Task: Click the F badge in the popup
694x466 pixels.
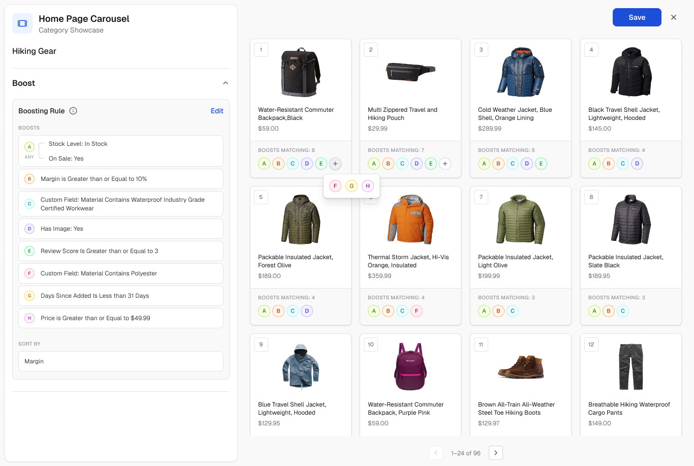Action: 335,186
